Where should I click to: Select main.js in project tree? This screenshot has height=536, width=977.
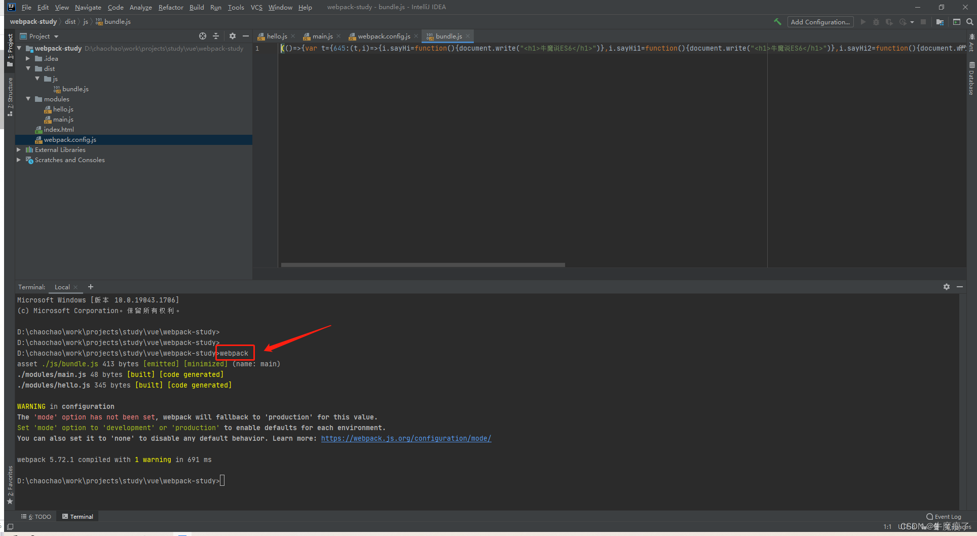pos(63,119)
